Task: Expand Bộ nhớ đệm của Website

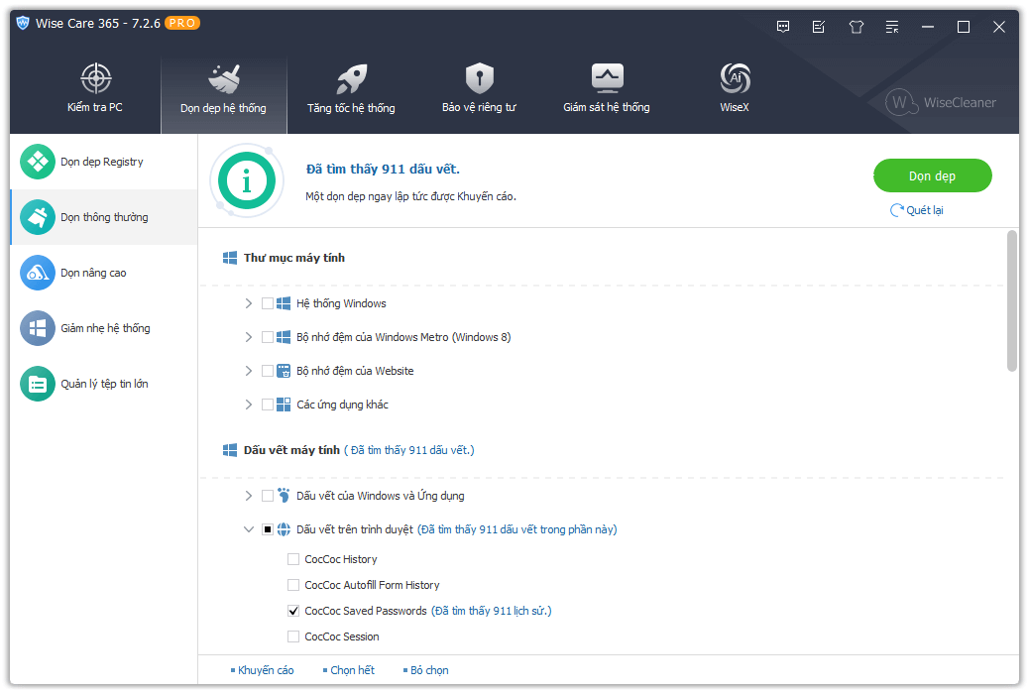Action: [249, 371]
